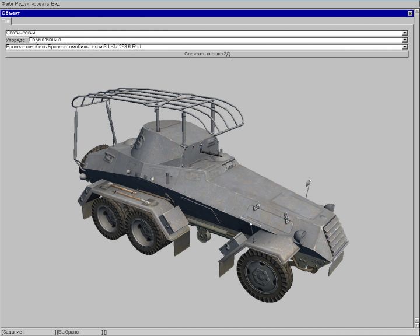Click the Задание status bar field
Image resolution: width=420 pixels, height=336 pixels.
(28, 332)
